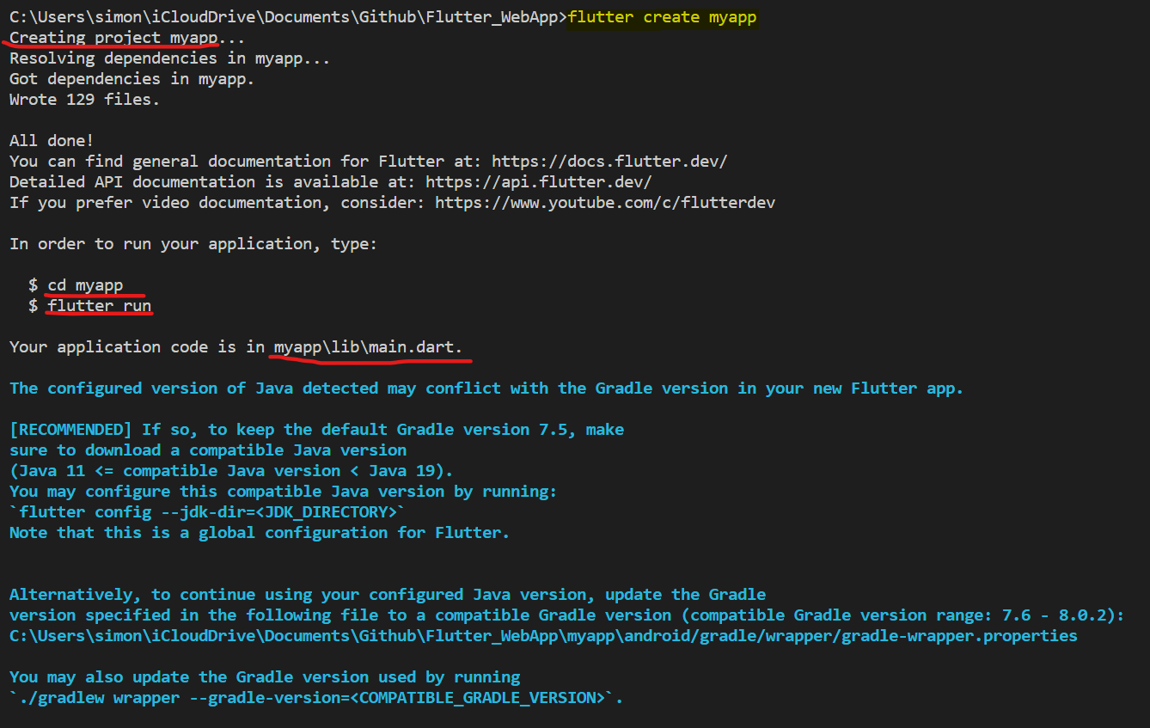Image resolution: width=1150 pixels, height=728 pixels.
Task: Click the 'All done!' message
Action: 52,141
